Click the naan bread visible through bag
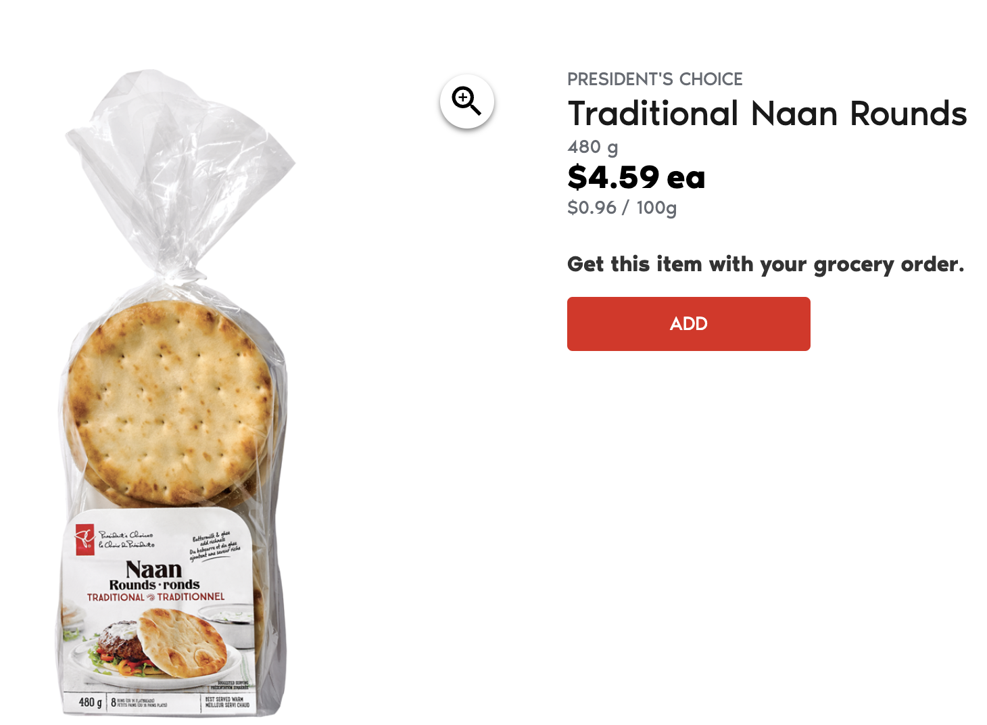Viewport: 987px width, 725px height. tap(169, 399)
